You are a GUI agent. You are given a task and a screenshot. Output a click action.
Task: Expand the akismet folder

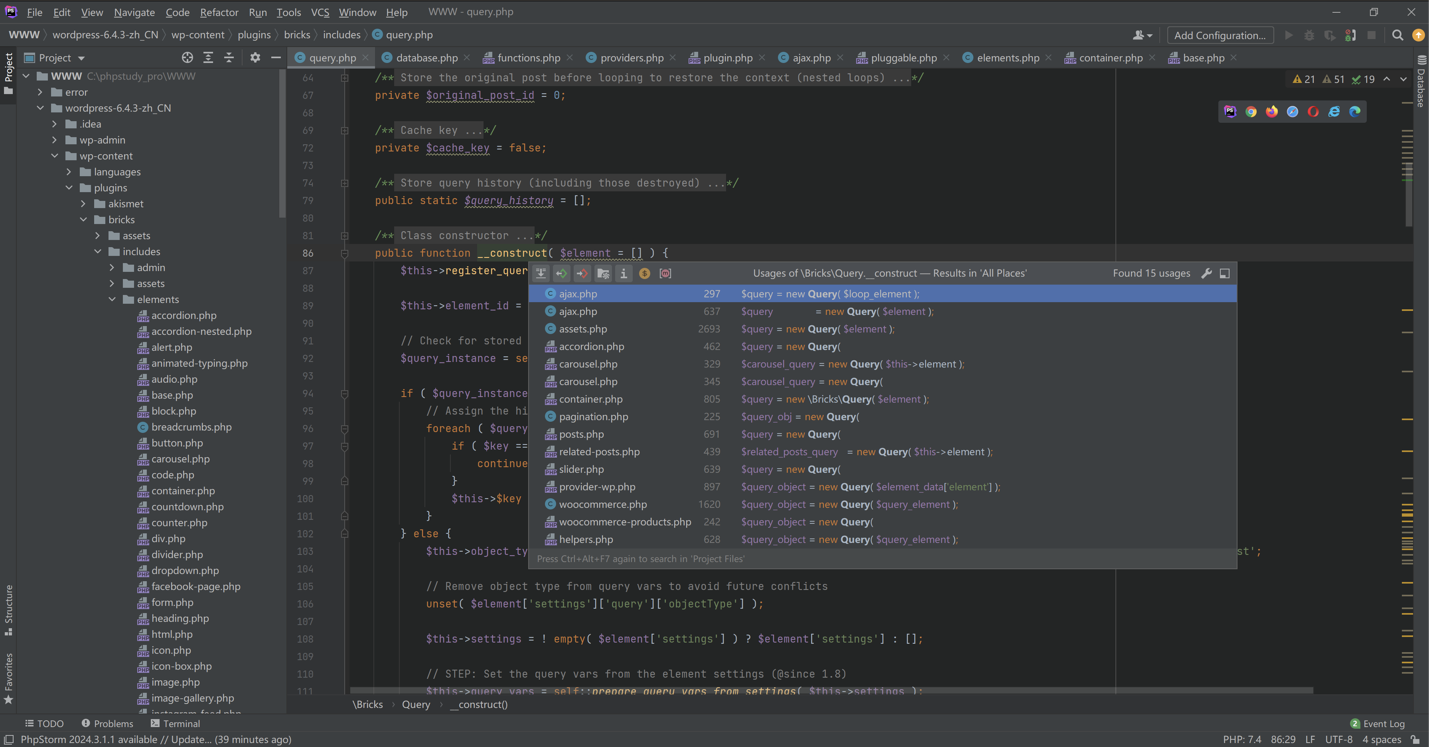coord(83,203)
